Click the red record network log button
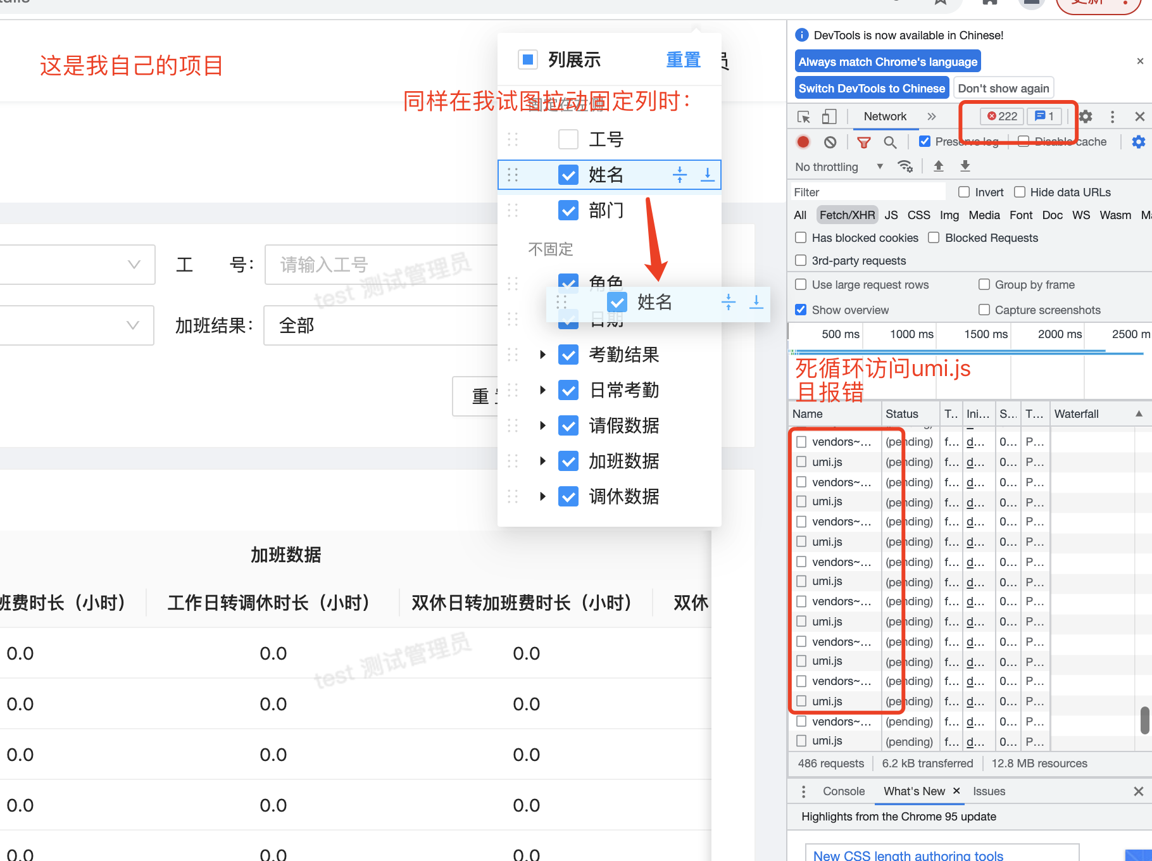Viewport: 1152px width, 861px height. pyautogui.click(x=803, y=141)
